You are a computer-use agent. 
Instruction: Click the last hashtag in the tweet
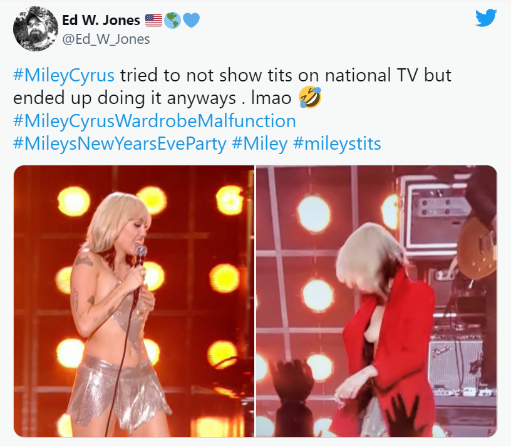337,144
